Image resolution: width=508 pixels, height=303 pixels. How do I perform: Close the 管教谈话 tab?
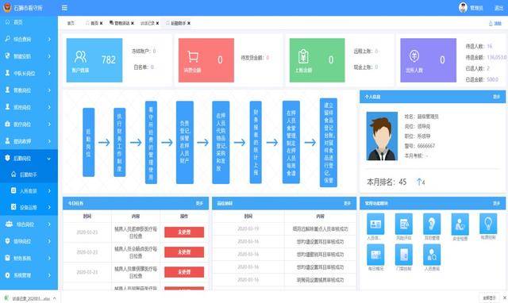click(133, 23)
